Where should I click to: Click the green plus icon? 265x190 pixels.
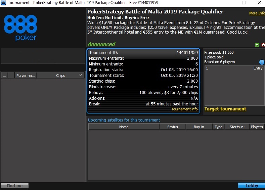click(257, 45)
